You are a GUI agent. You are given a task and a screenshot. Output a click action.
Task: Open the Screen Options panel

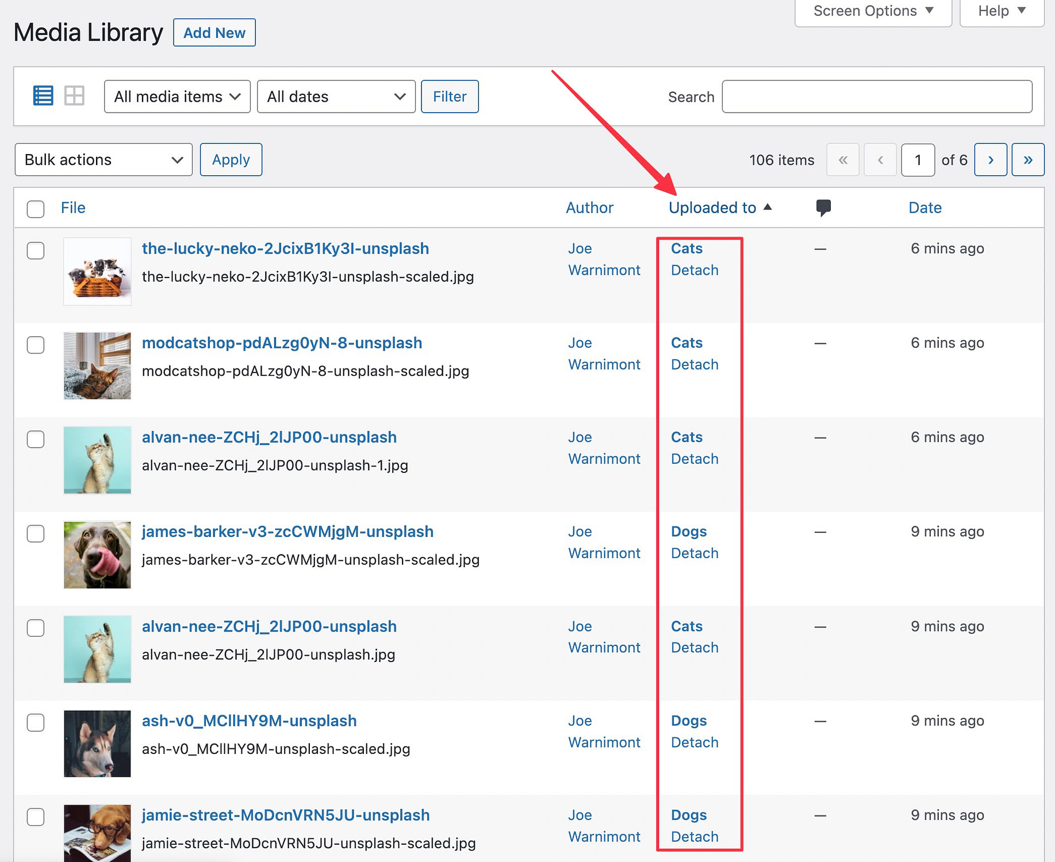[x=872, y=10]
